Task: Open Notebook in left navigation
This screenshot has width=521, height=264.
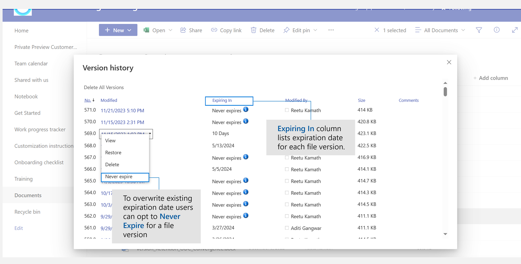Action: point(26,97)
